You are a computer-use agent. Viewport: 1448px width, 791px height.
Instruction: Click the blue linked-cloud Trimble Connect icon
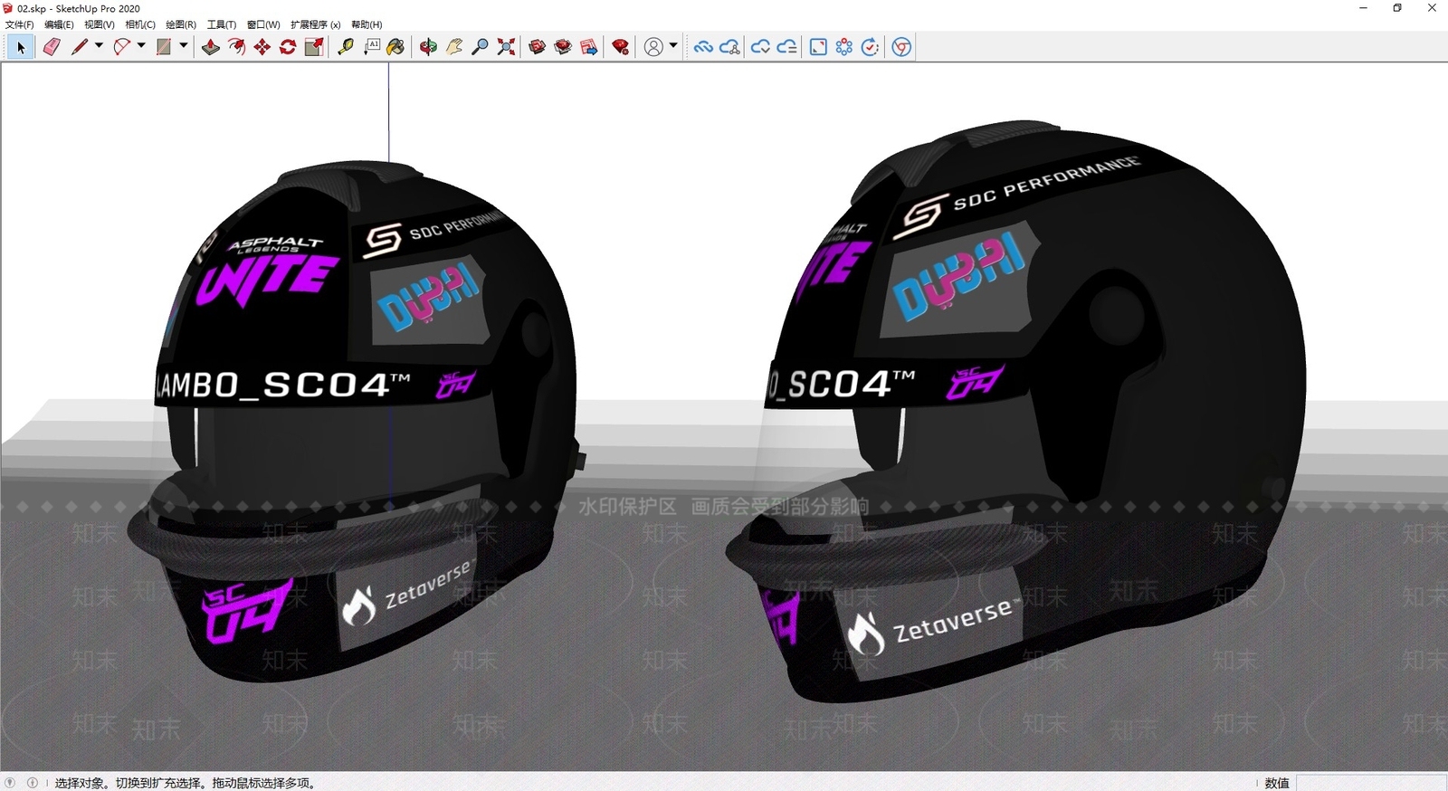(x=703, y=47)
